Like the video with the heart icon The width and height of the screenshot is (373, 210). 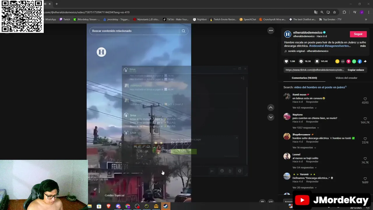click(286, 61)
